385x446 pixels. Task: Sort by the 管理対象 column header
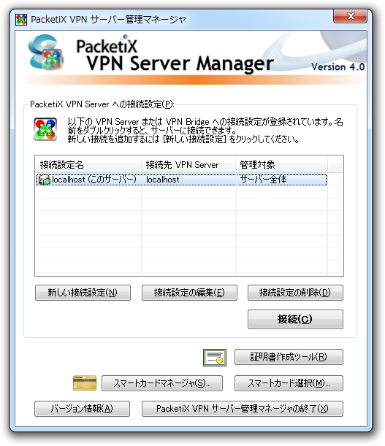281,165
